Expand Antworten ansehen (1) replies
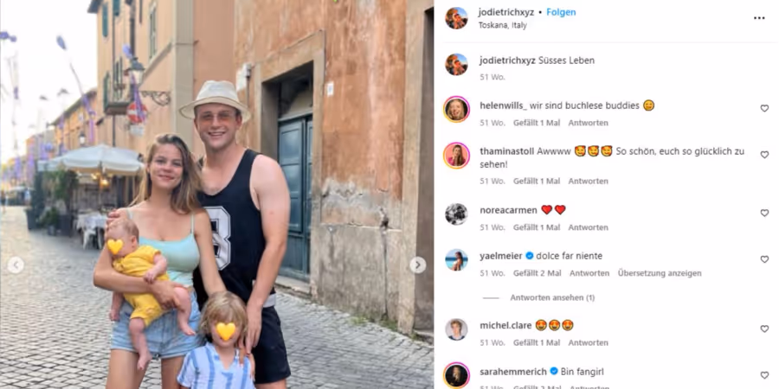 [552, 297]
